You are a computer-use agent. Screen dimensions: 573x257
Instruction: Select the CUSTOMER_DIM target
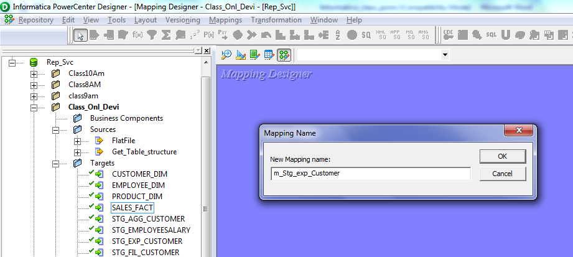(139, 174)
